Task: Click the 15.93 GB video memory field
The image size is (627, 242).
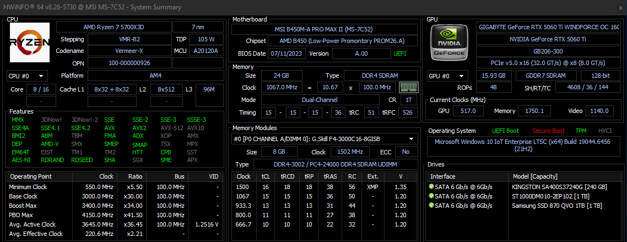Action: click(494, 76)
